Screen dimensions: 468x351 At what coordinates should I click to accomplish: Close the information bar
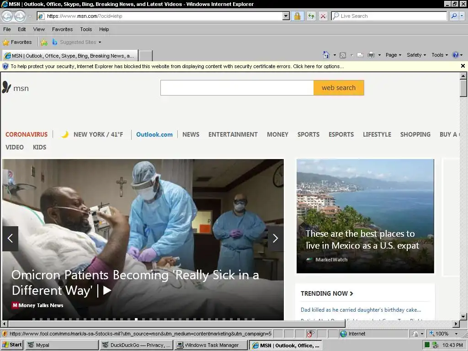(463, 66)
